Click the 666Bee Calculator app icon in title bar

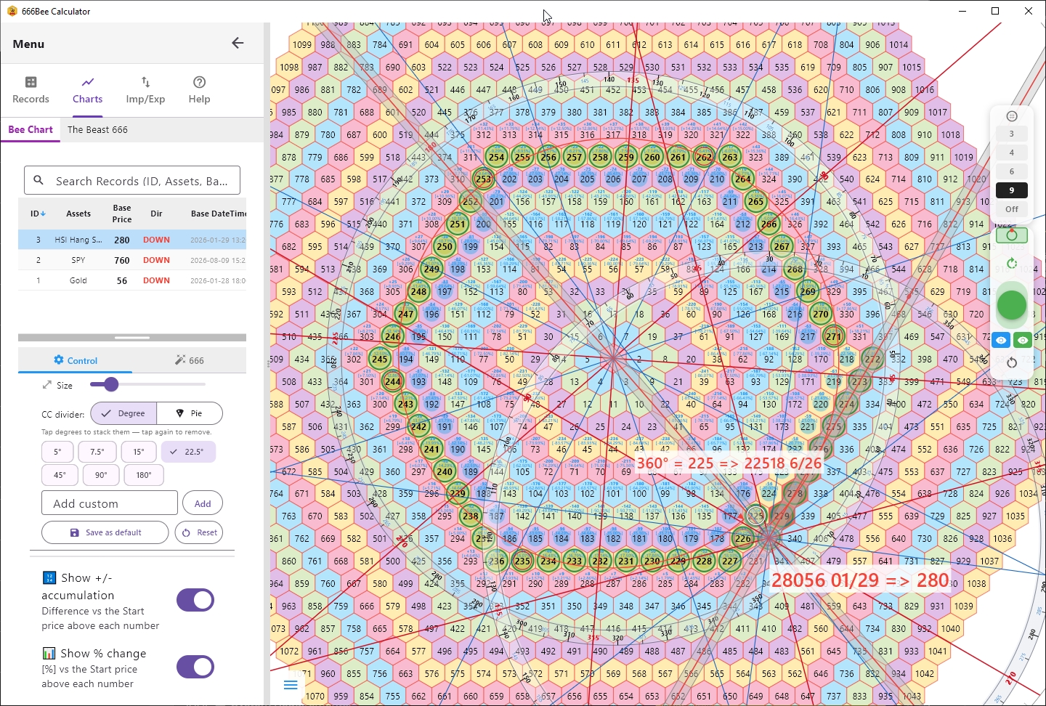(x=12, y=11)
